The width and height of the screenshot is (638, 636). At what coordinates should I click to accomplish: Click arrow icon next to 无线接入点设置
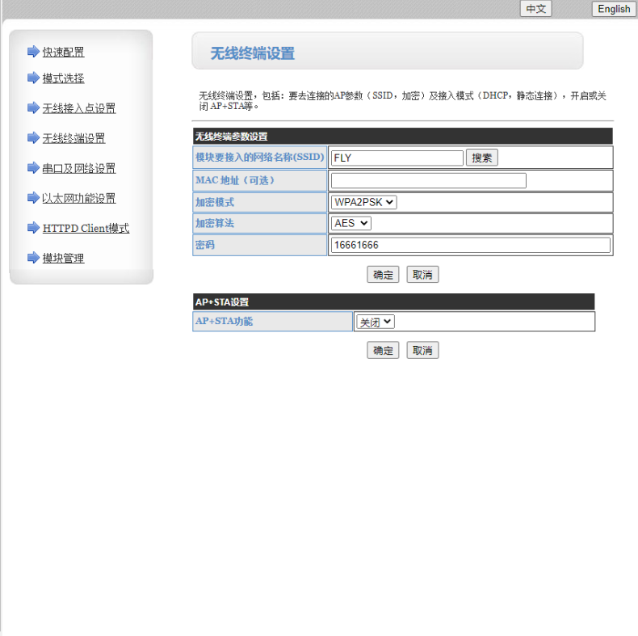(x=33, y=108)
